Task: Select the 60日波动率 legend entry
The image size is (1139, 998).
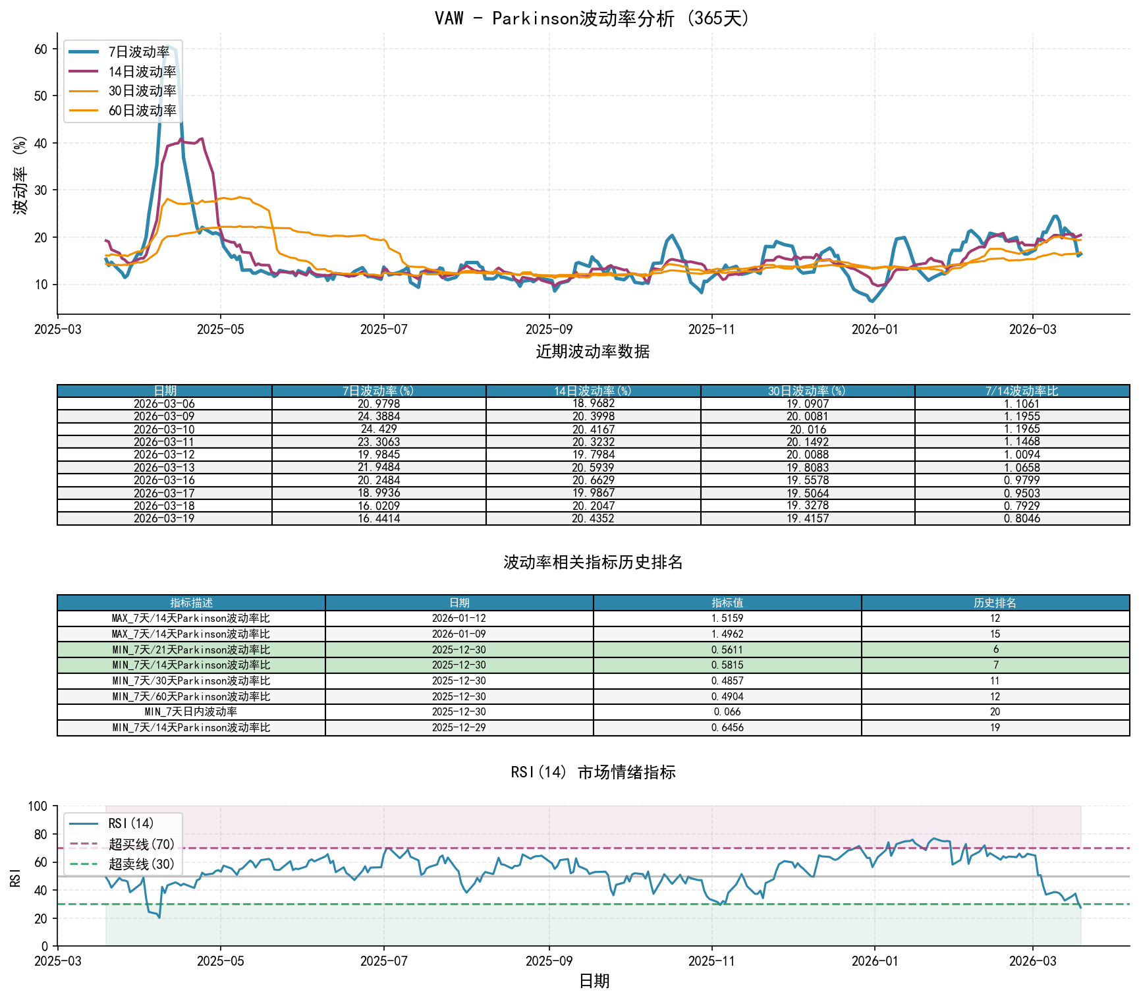Action: point(142,111)
